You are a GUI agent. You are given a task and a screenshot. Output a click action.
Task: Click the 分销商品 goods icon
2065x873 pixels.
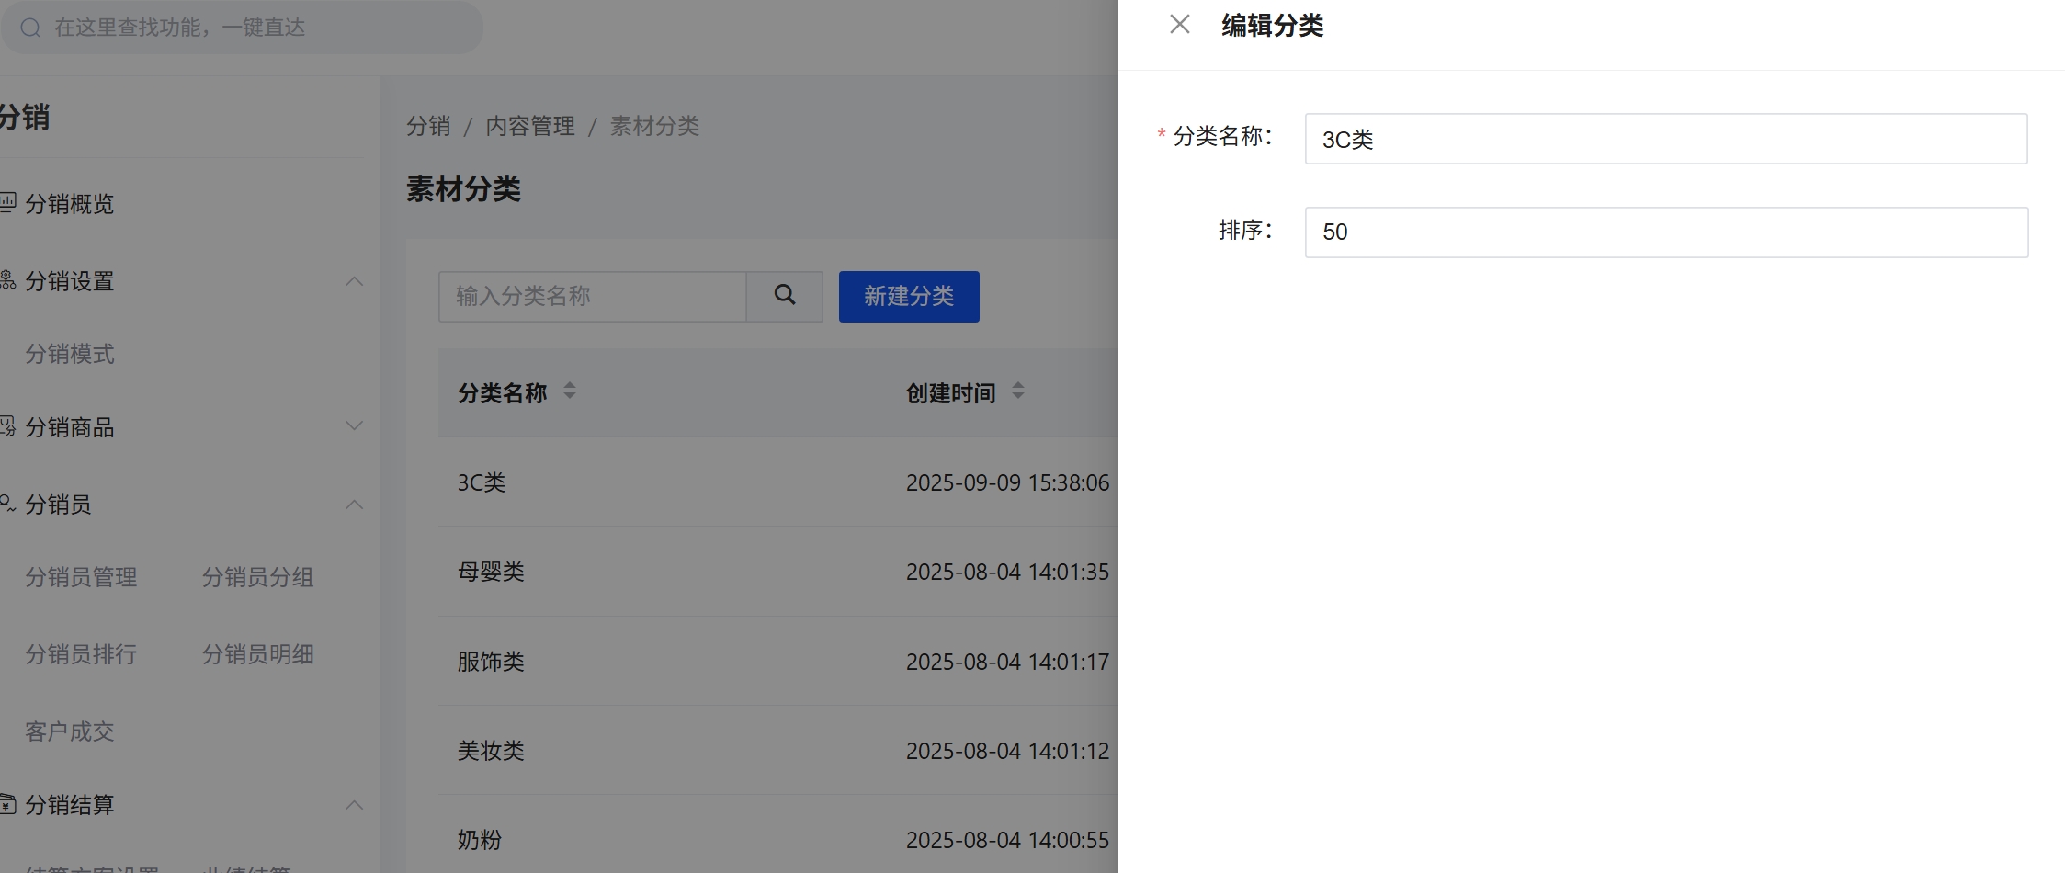pyautogui.click(x=7, y=426)
